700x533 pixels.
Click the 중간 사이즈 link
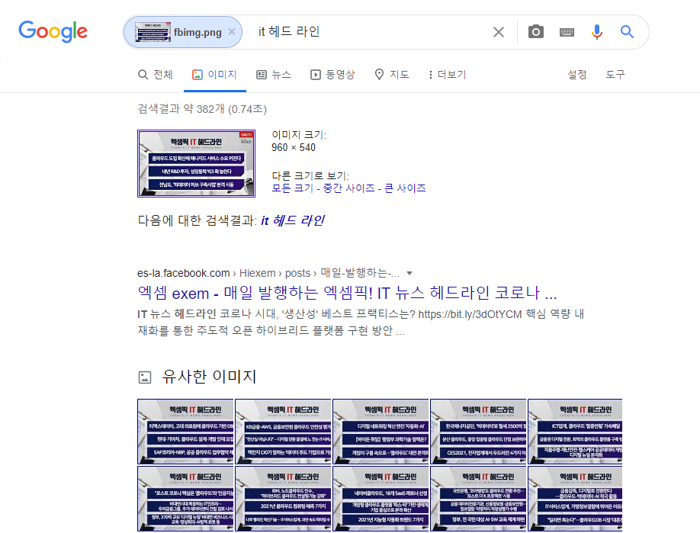pos(349,188)
